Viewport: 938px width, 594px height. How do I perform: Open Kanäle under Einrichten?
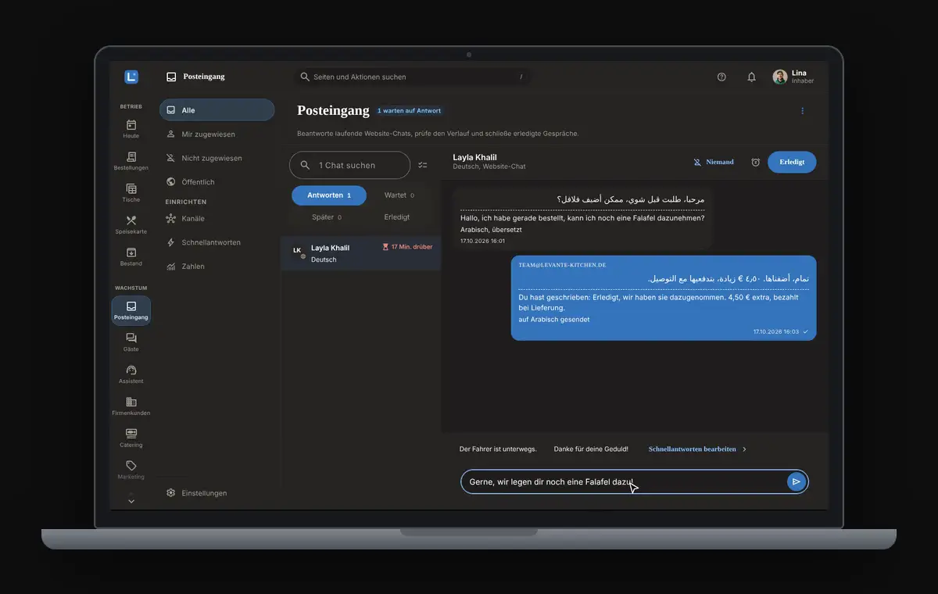pos(217,219)
